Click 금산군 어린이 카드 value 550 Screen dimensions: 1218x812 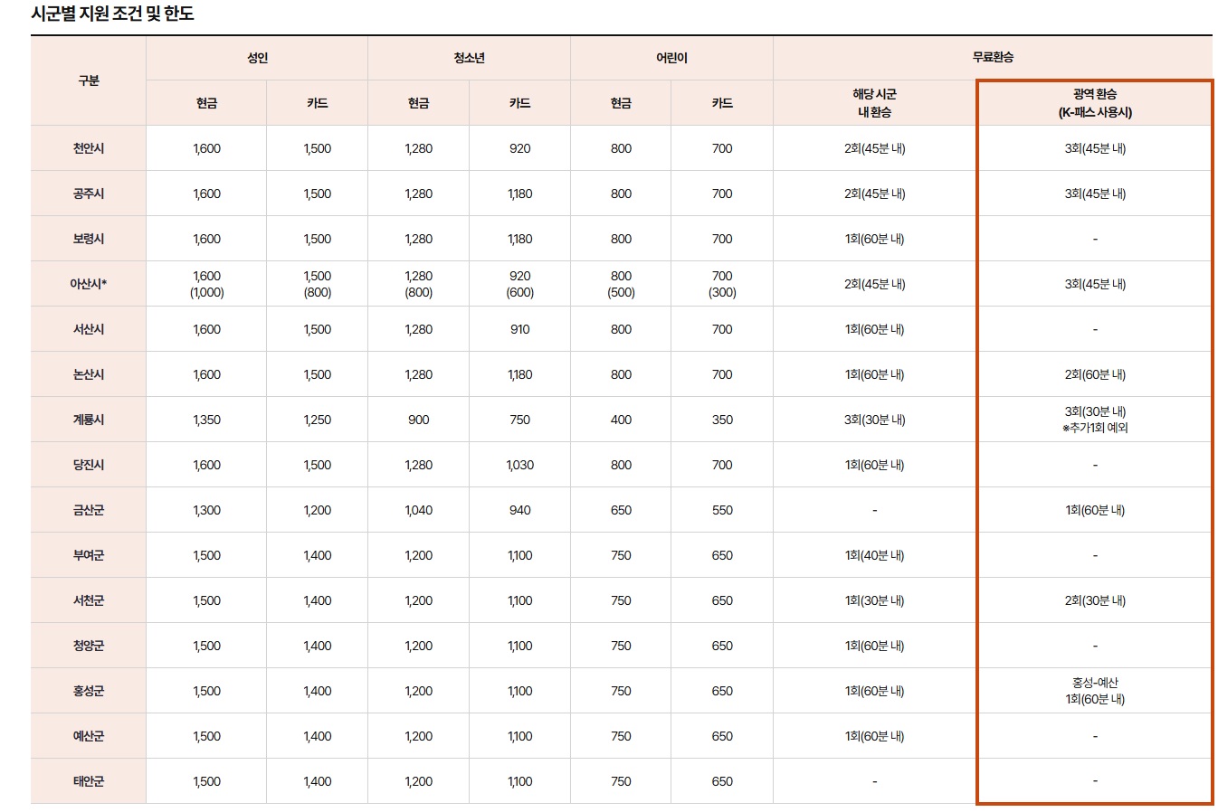pyautogui.click(x=722, y=510)
